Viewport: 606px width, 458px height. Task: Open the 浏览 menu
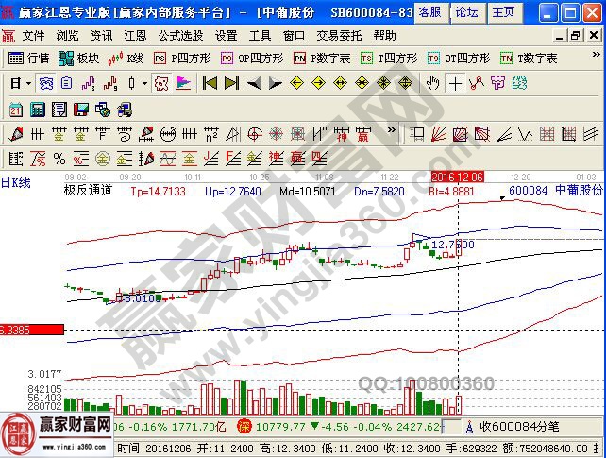pyautogui.click(x=67, y=36)
